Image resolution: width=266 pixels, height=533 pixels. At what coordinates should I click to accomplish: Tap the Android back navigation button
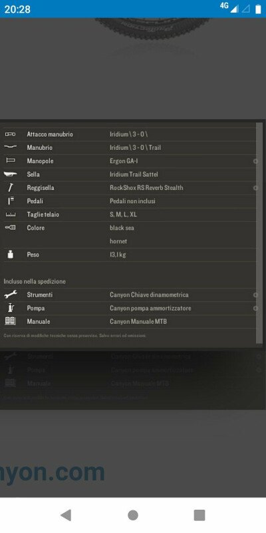click(x=66, y=515)
